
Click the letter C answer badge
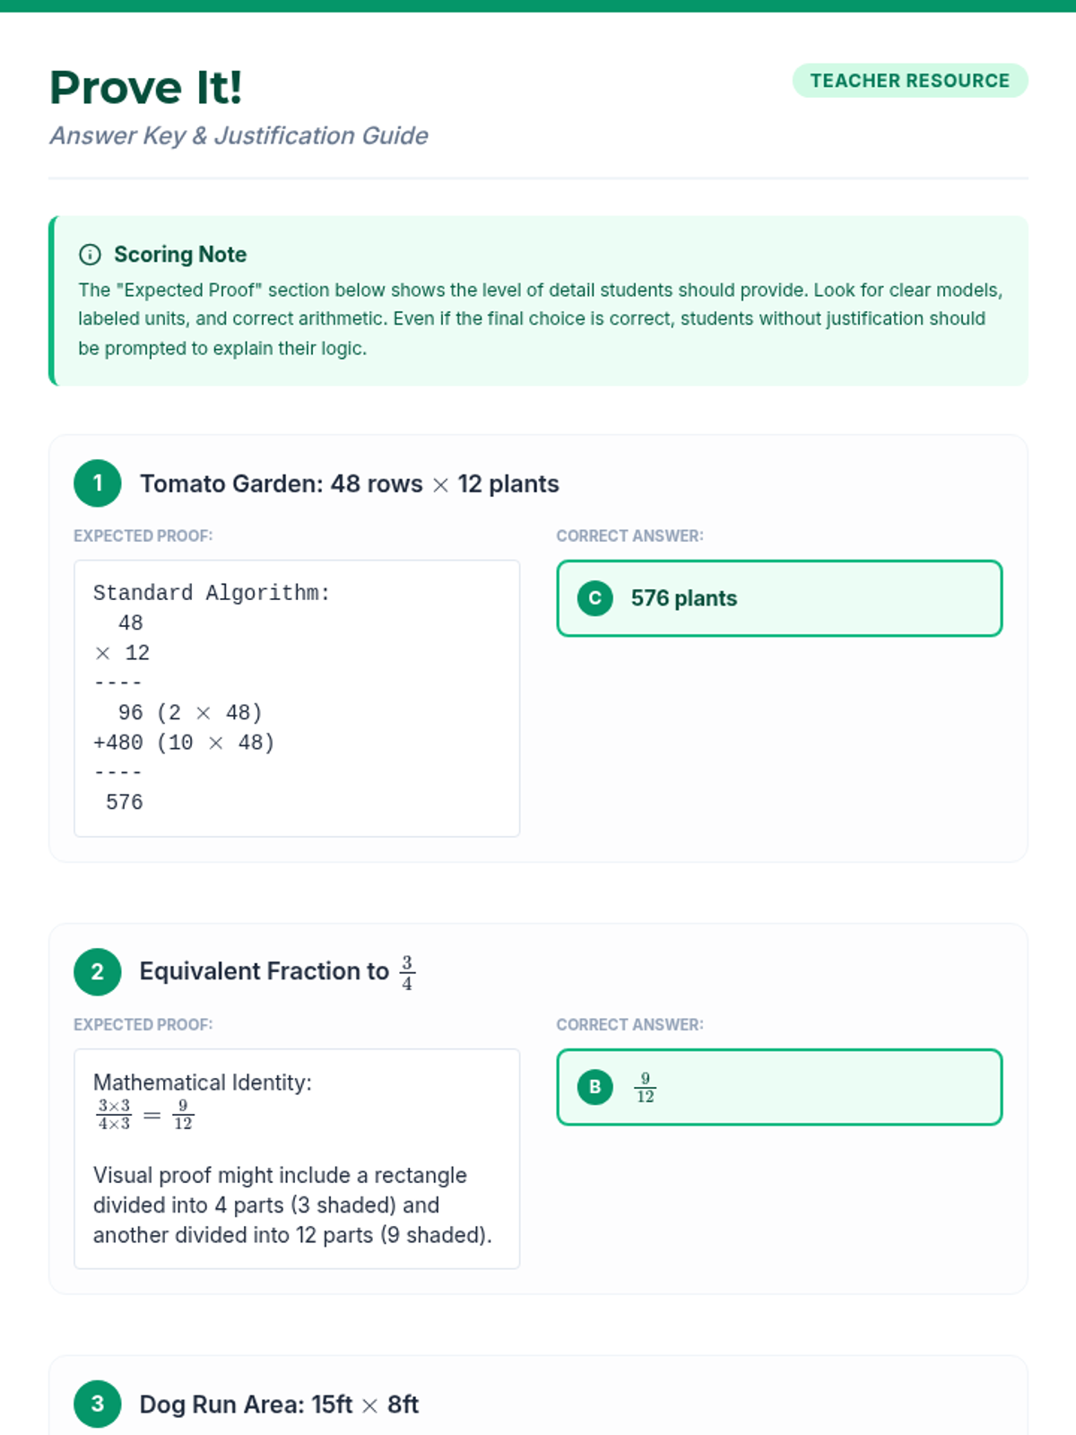tap(595, 598)
